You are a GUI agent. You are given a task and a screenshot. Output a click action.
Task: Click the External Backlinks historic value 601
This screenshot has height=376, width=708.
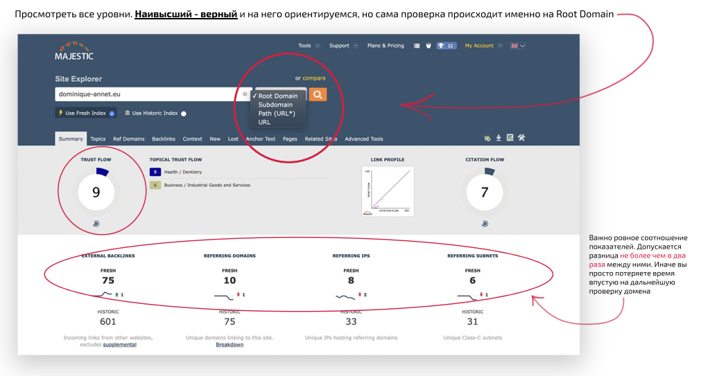click(x=108, y=321)
